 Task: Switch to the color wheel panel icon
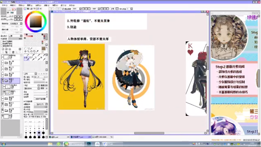point(25,9)
